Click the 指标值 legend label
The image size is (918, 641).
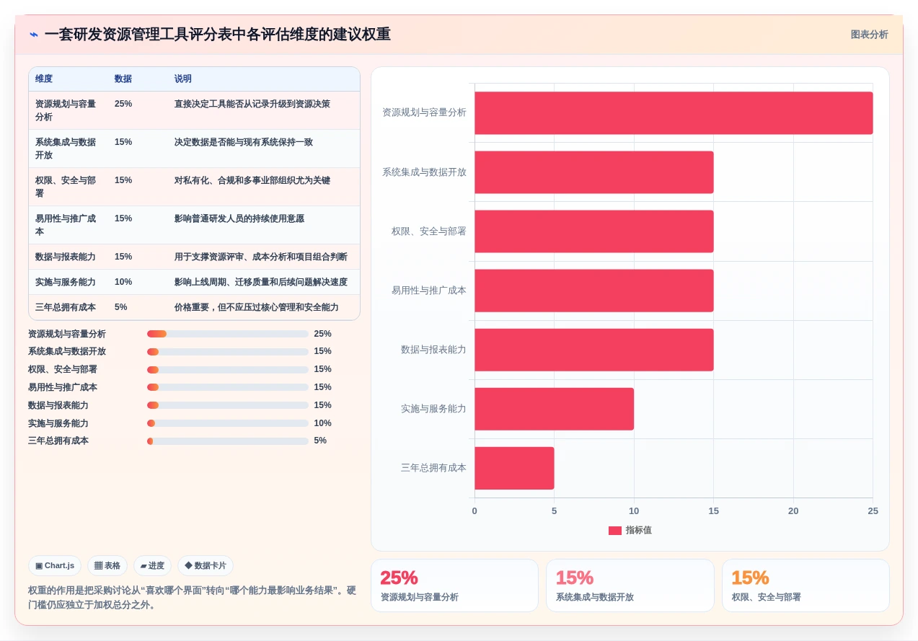pyautogui.click(x=638, y=530)
